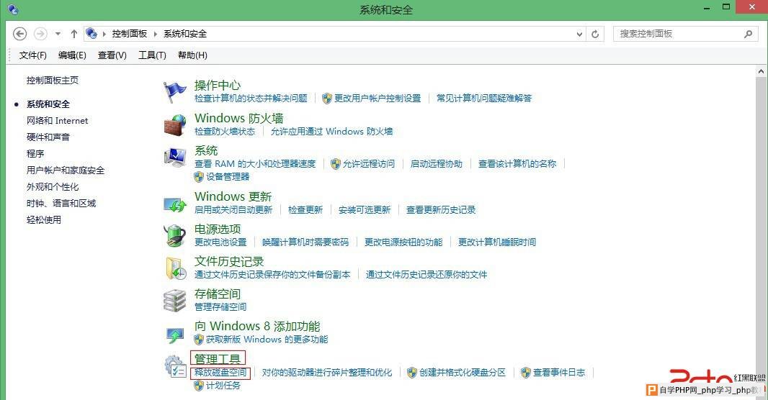
Task: Click the 操作中心 flag icon
Action: (174, 92)
